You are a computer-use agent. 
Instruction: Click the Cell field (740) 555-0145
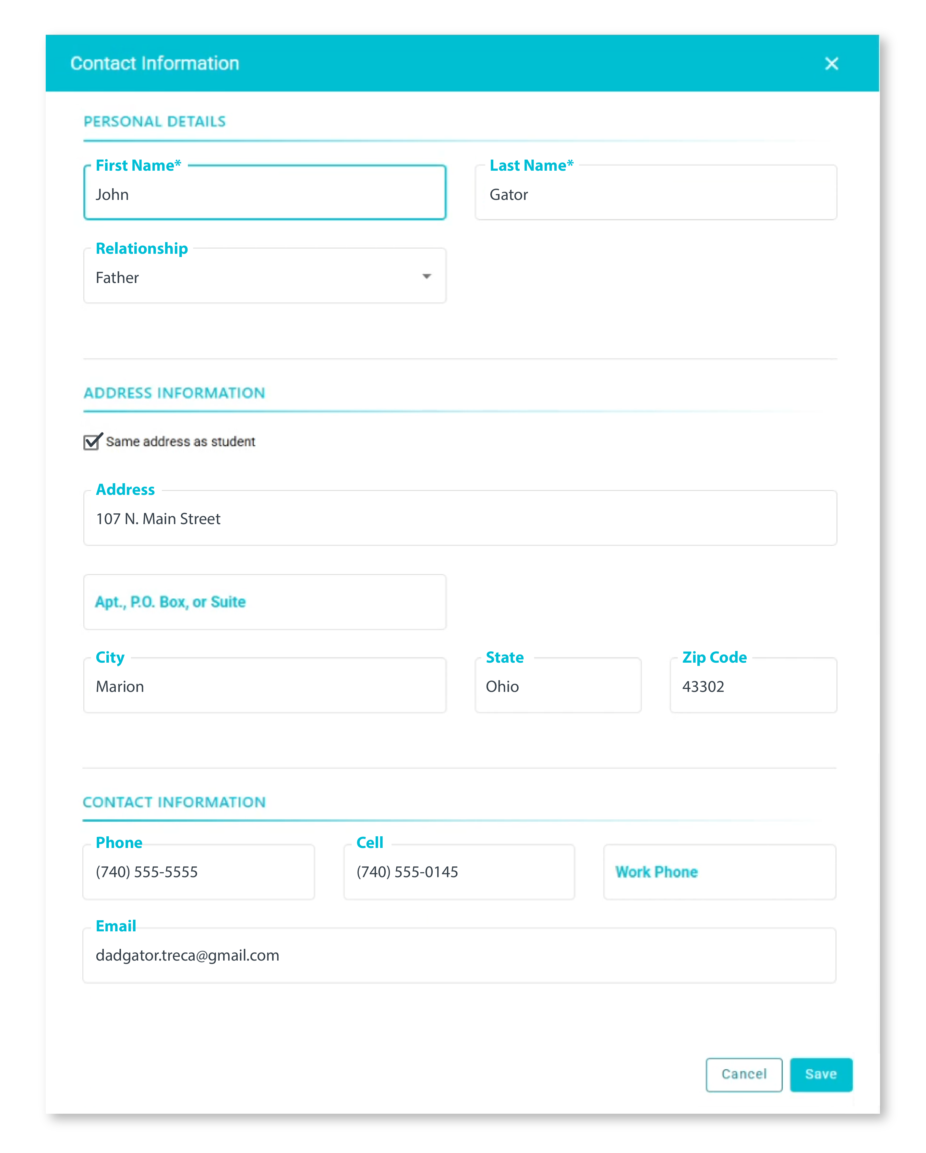(x=459, y=872)
